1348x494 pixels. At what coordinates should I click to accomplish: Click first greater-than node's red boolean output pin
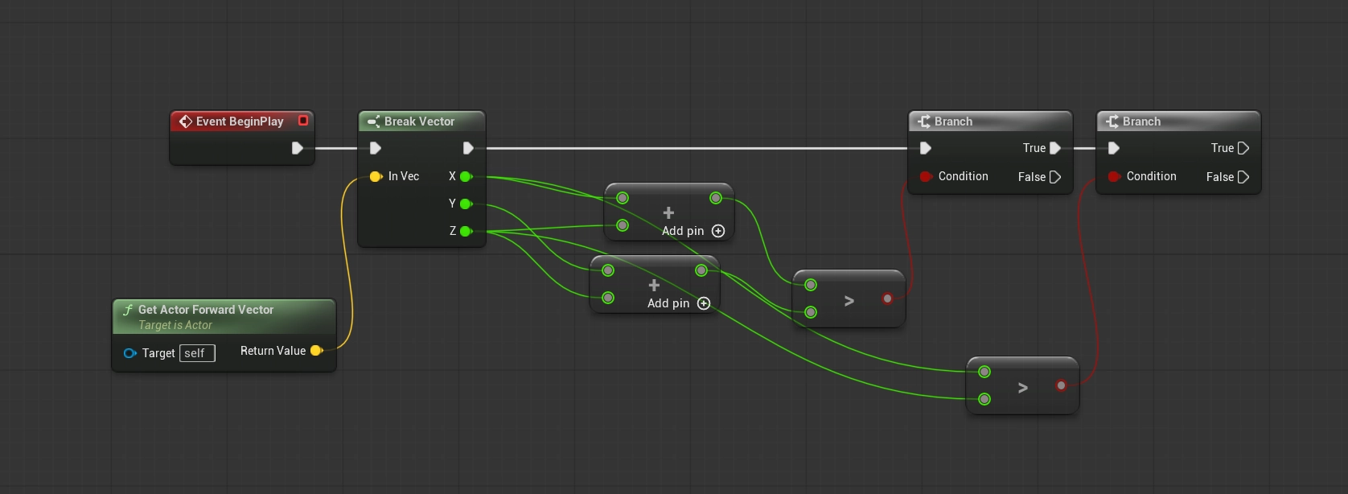(887, 298)
